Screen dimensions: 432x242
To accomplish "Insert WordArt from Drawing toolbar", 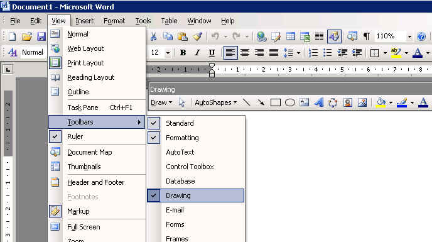I will click(319, 102).
